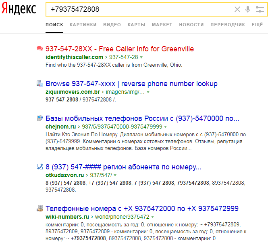Open 'Телефонные номера с +X 9375472000' result
This screenshot has height=247, width=268.
[142, 209]
